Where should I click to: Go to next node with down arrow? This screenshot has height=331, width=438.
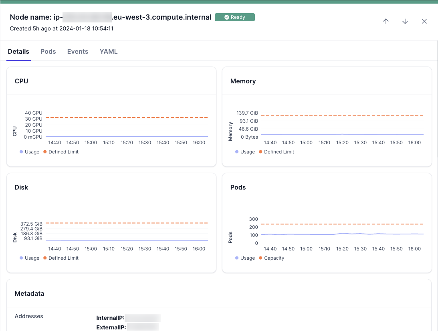pos(405,21)
